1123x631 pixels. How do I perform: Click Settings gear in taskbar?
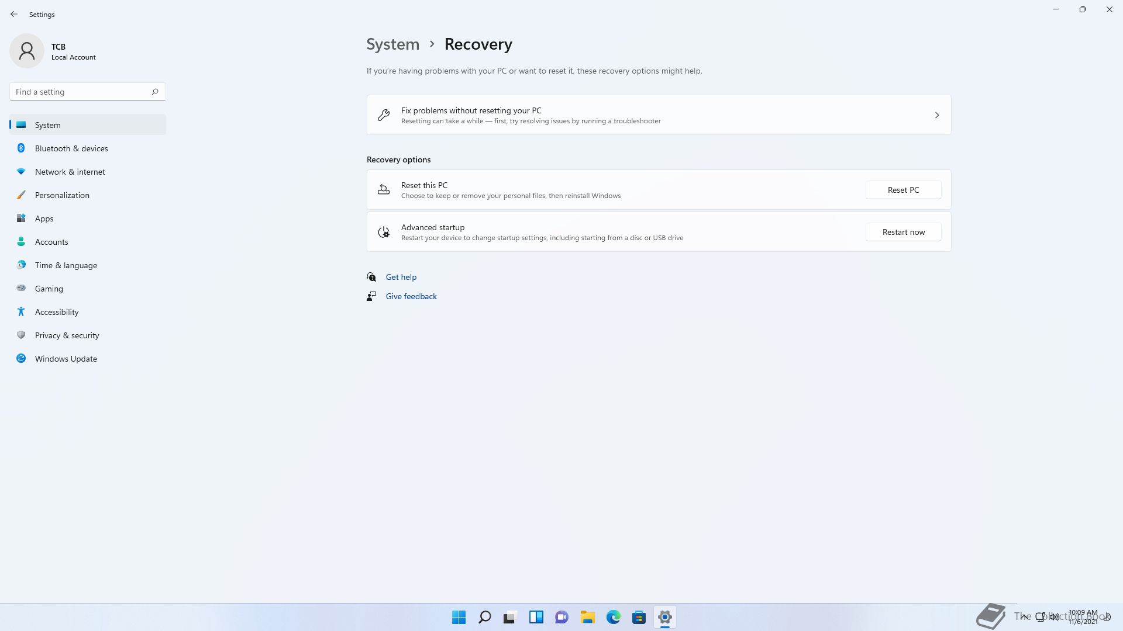pyautogui.click(x=664, y=617)
